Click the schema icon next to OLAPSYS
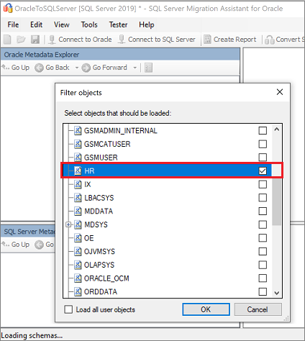Image resolution: width=305 pixels, height=341 pixels. tap(78, 265)
